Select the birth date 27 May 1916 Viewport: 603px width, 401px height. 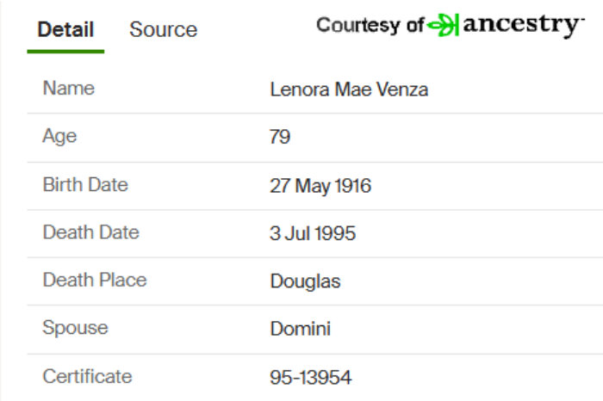320,186
